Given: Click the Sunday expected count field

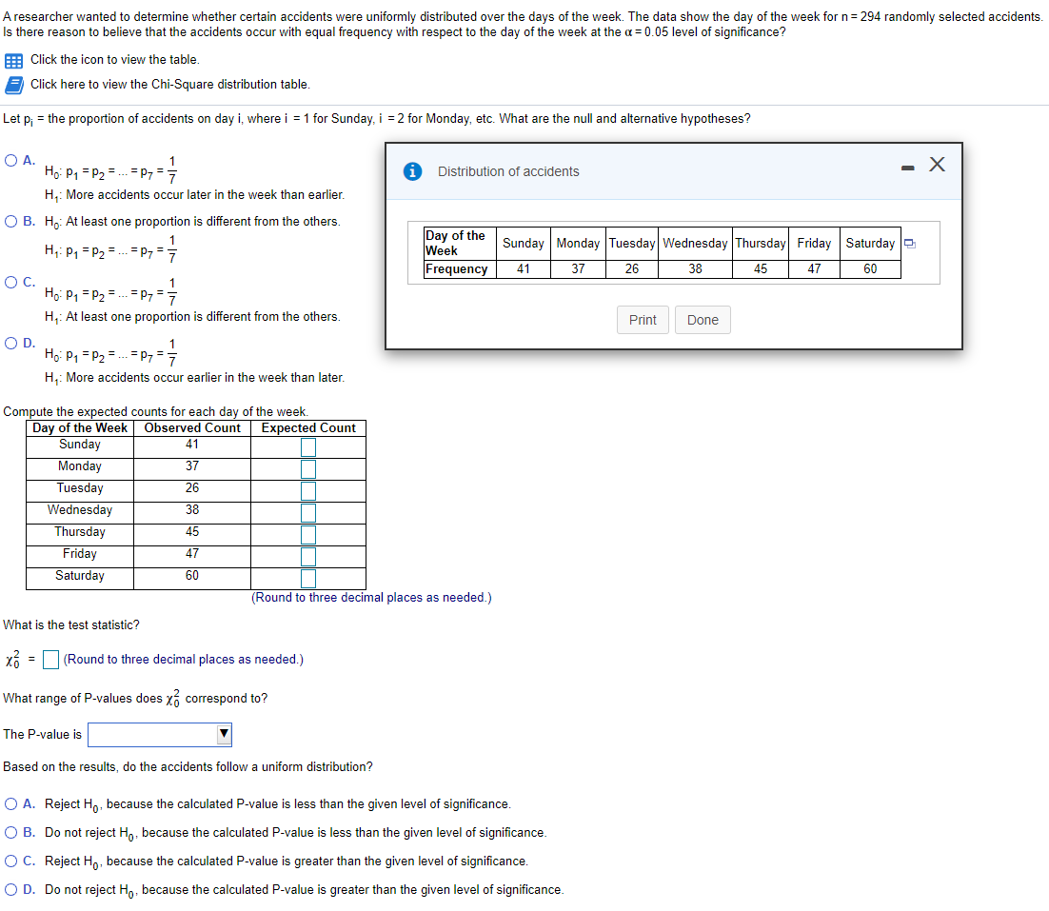Looking at the screenshot, I should click(307, 445).
